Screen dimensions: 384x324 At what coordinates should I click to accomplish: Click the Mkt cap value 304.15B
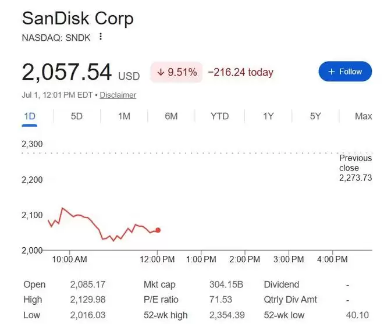[226, 284]
